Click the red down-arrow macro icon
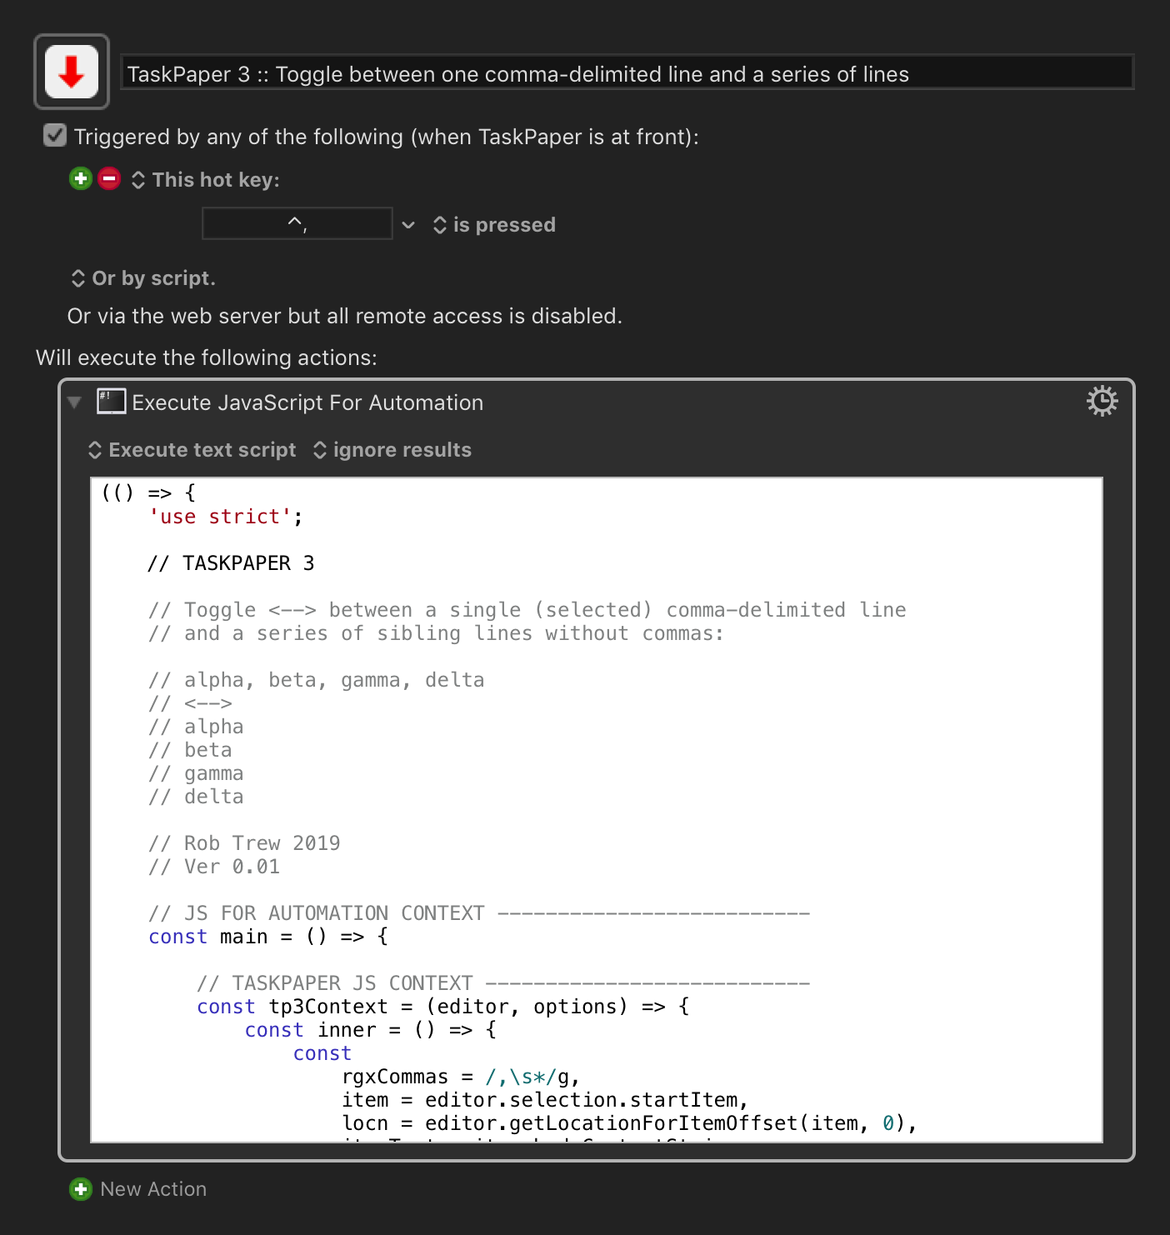This screenshot has width=1170, height=1235. pyautogui.click(x=72, y=72)
